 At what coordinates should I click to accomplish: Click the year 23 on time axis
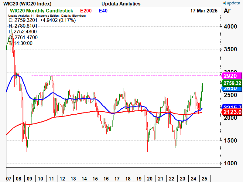[183, 179]
